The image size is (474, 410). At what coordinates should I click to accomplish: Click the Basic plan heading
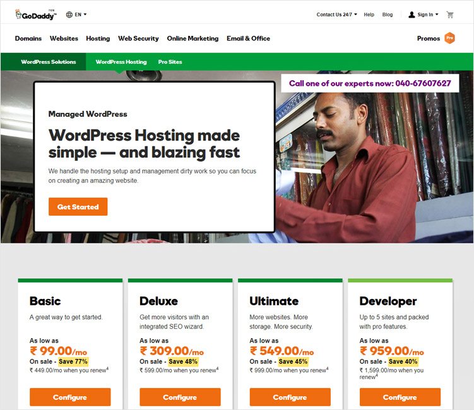[45, 301]
